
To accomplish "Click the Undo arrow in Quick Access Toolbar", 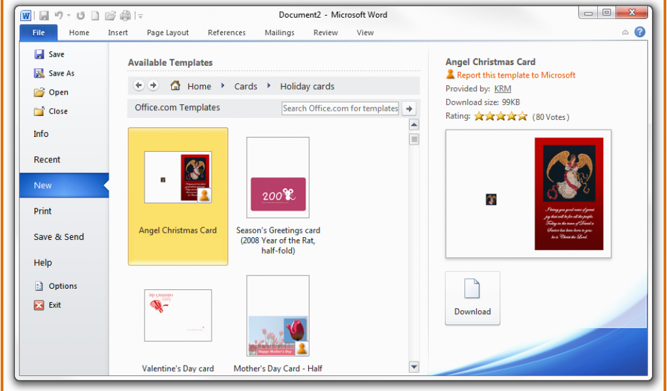I will (59, 16).
